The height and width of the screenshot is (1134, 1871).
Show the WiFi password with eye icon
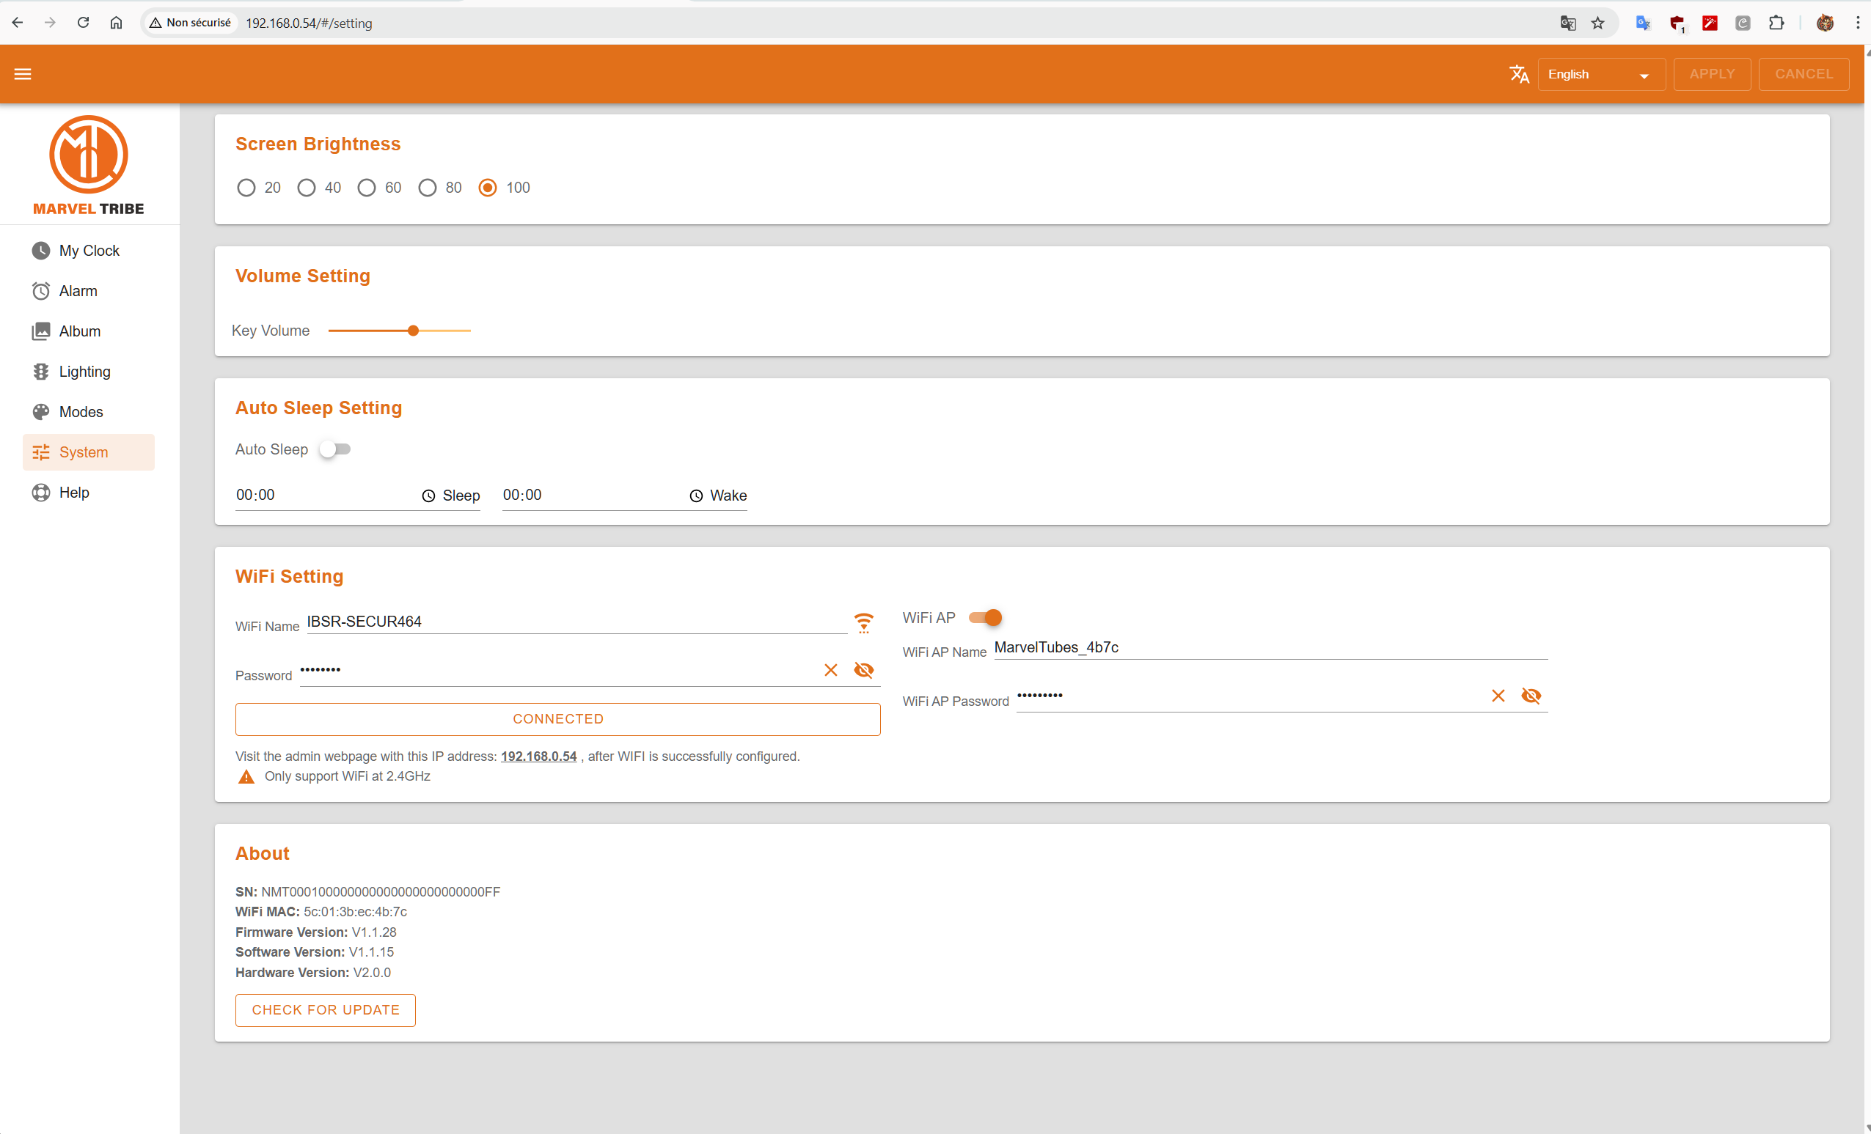[x=864, y=669]
